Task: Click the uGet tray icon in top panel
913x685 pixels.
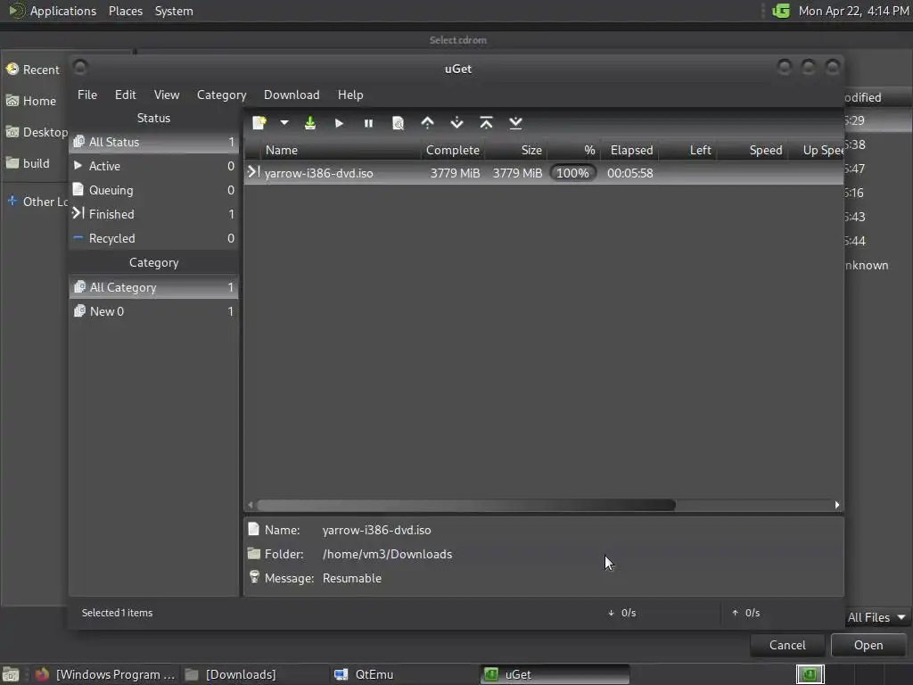Action: tap(781, 11)
